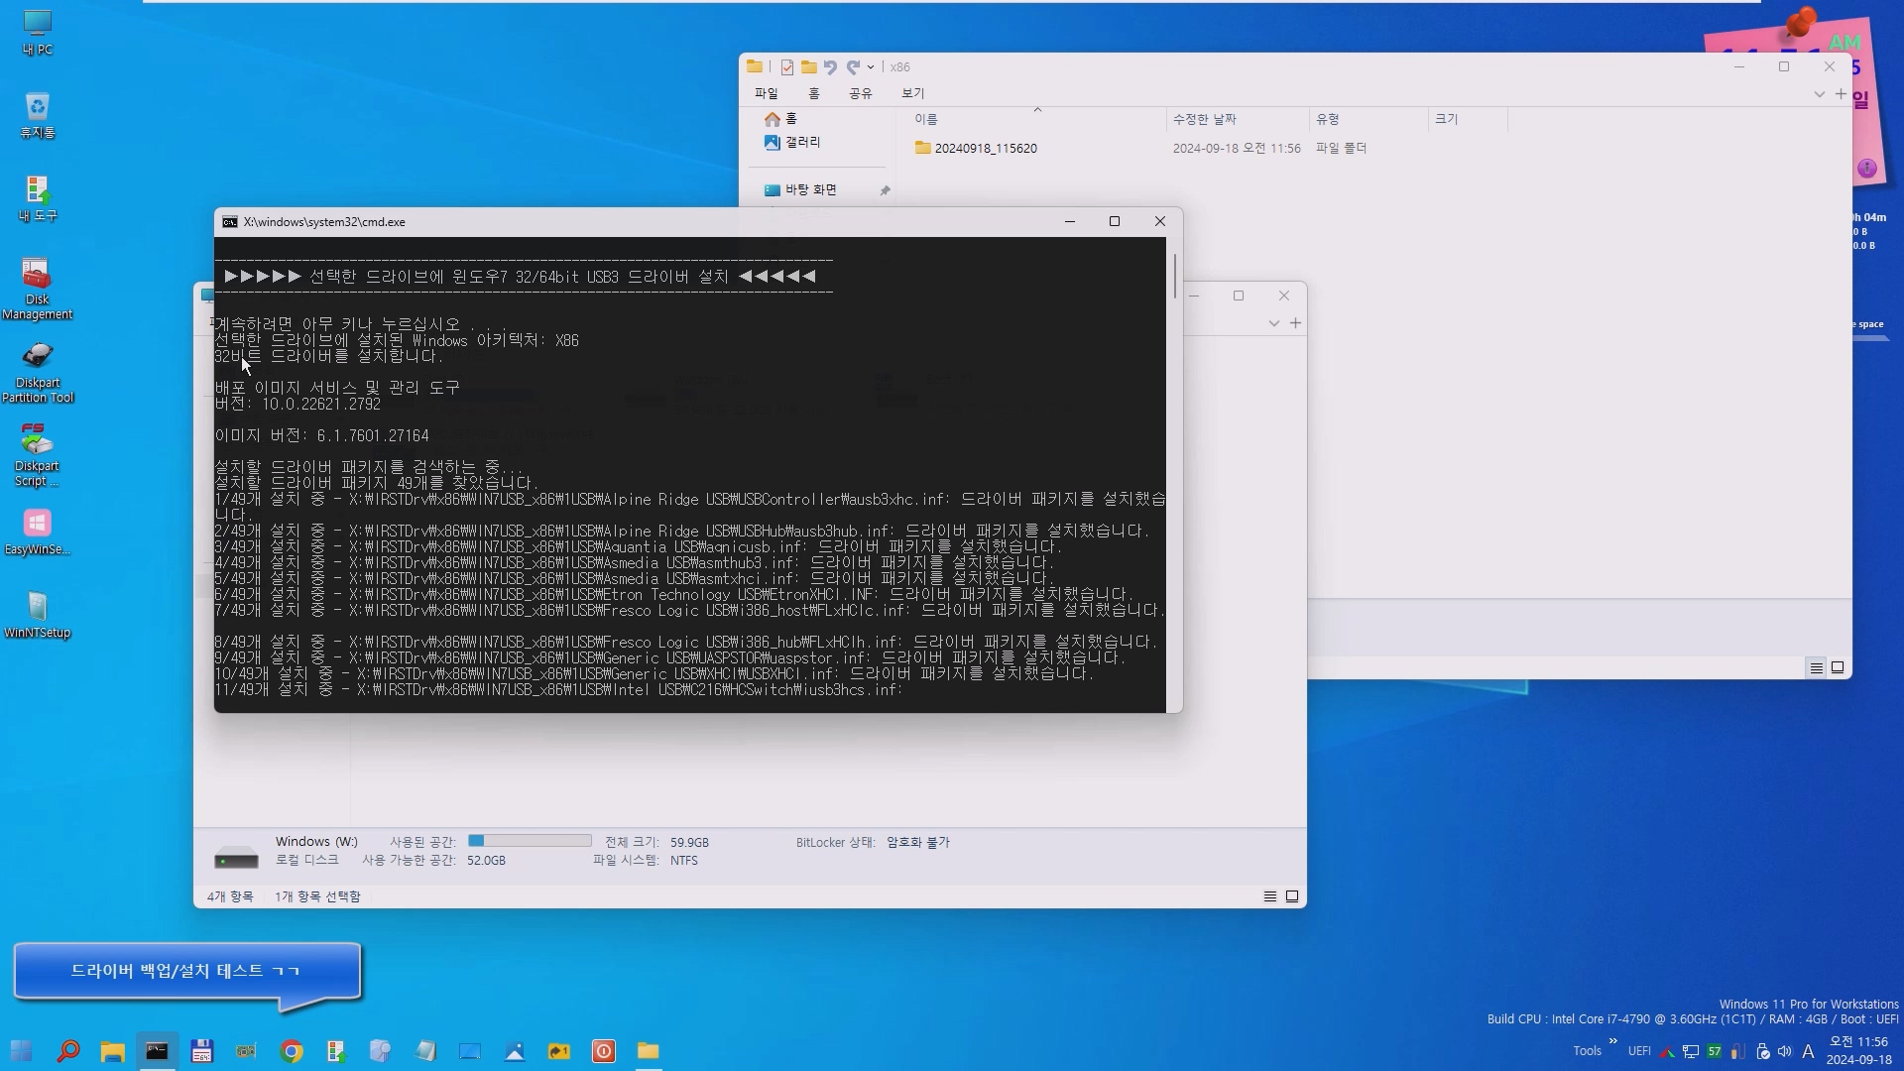
Task: Sort by the 수정한 날짜 column header
Action: 1204,119
